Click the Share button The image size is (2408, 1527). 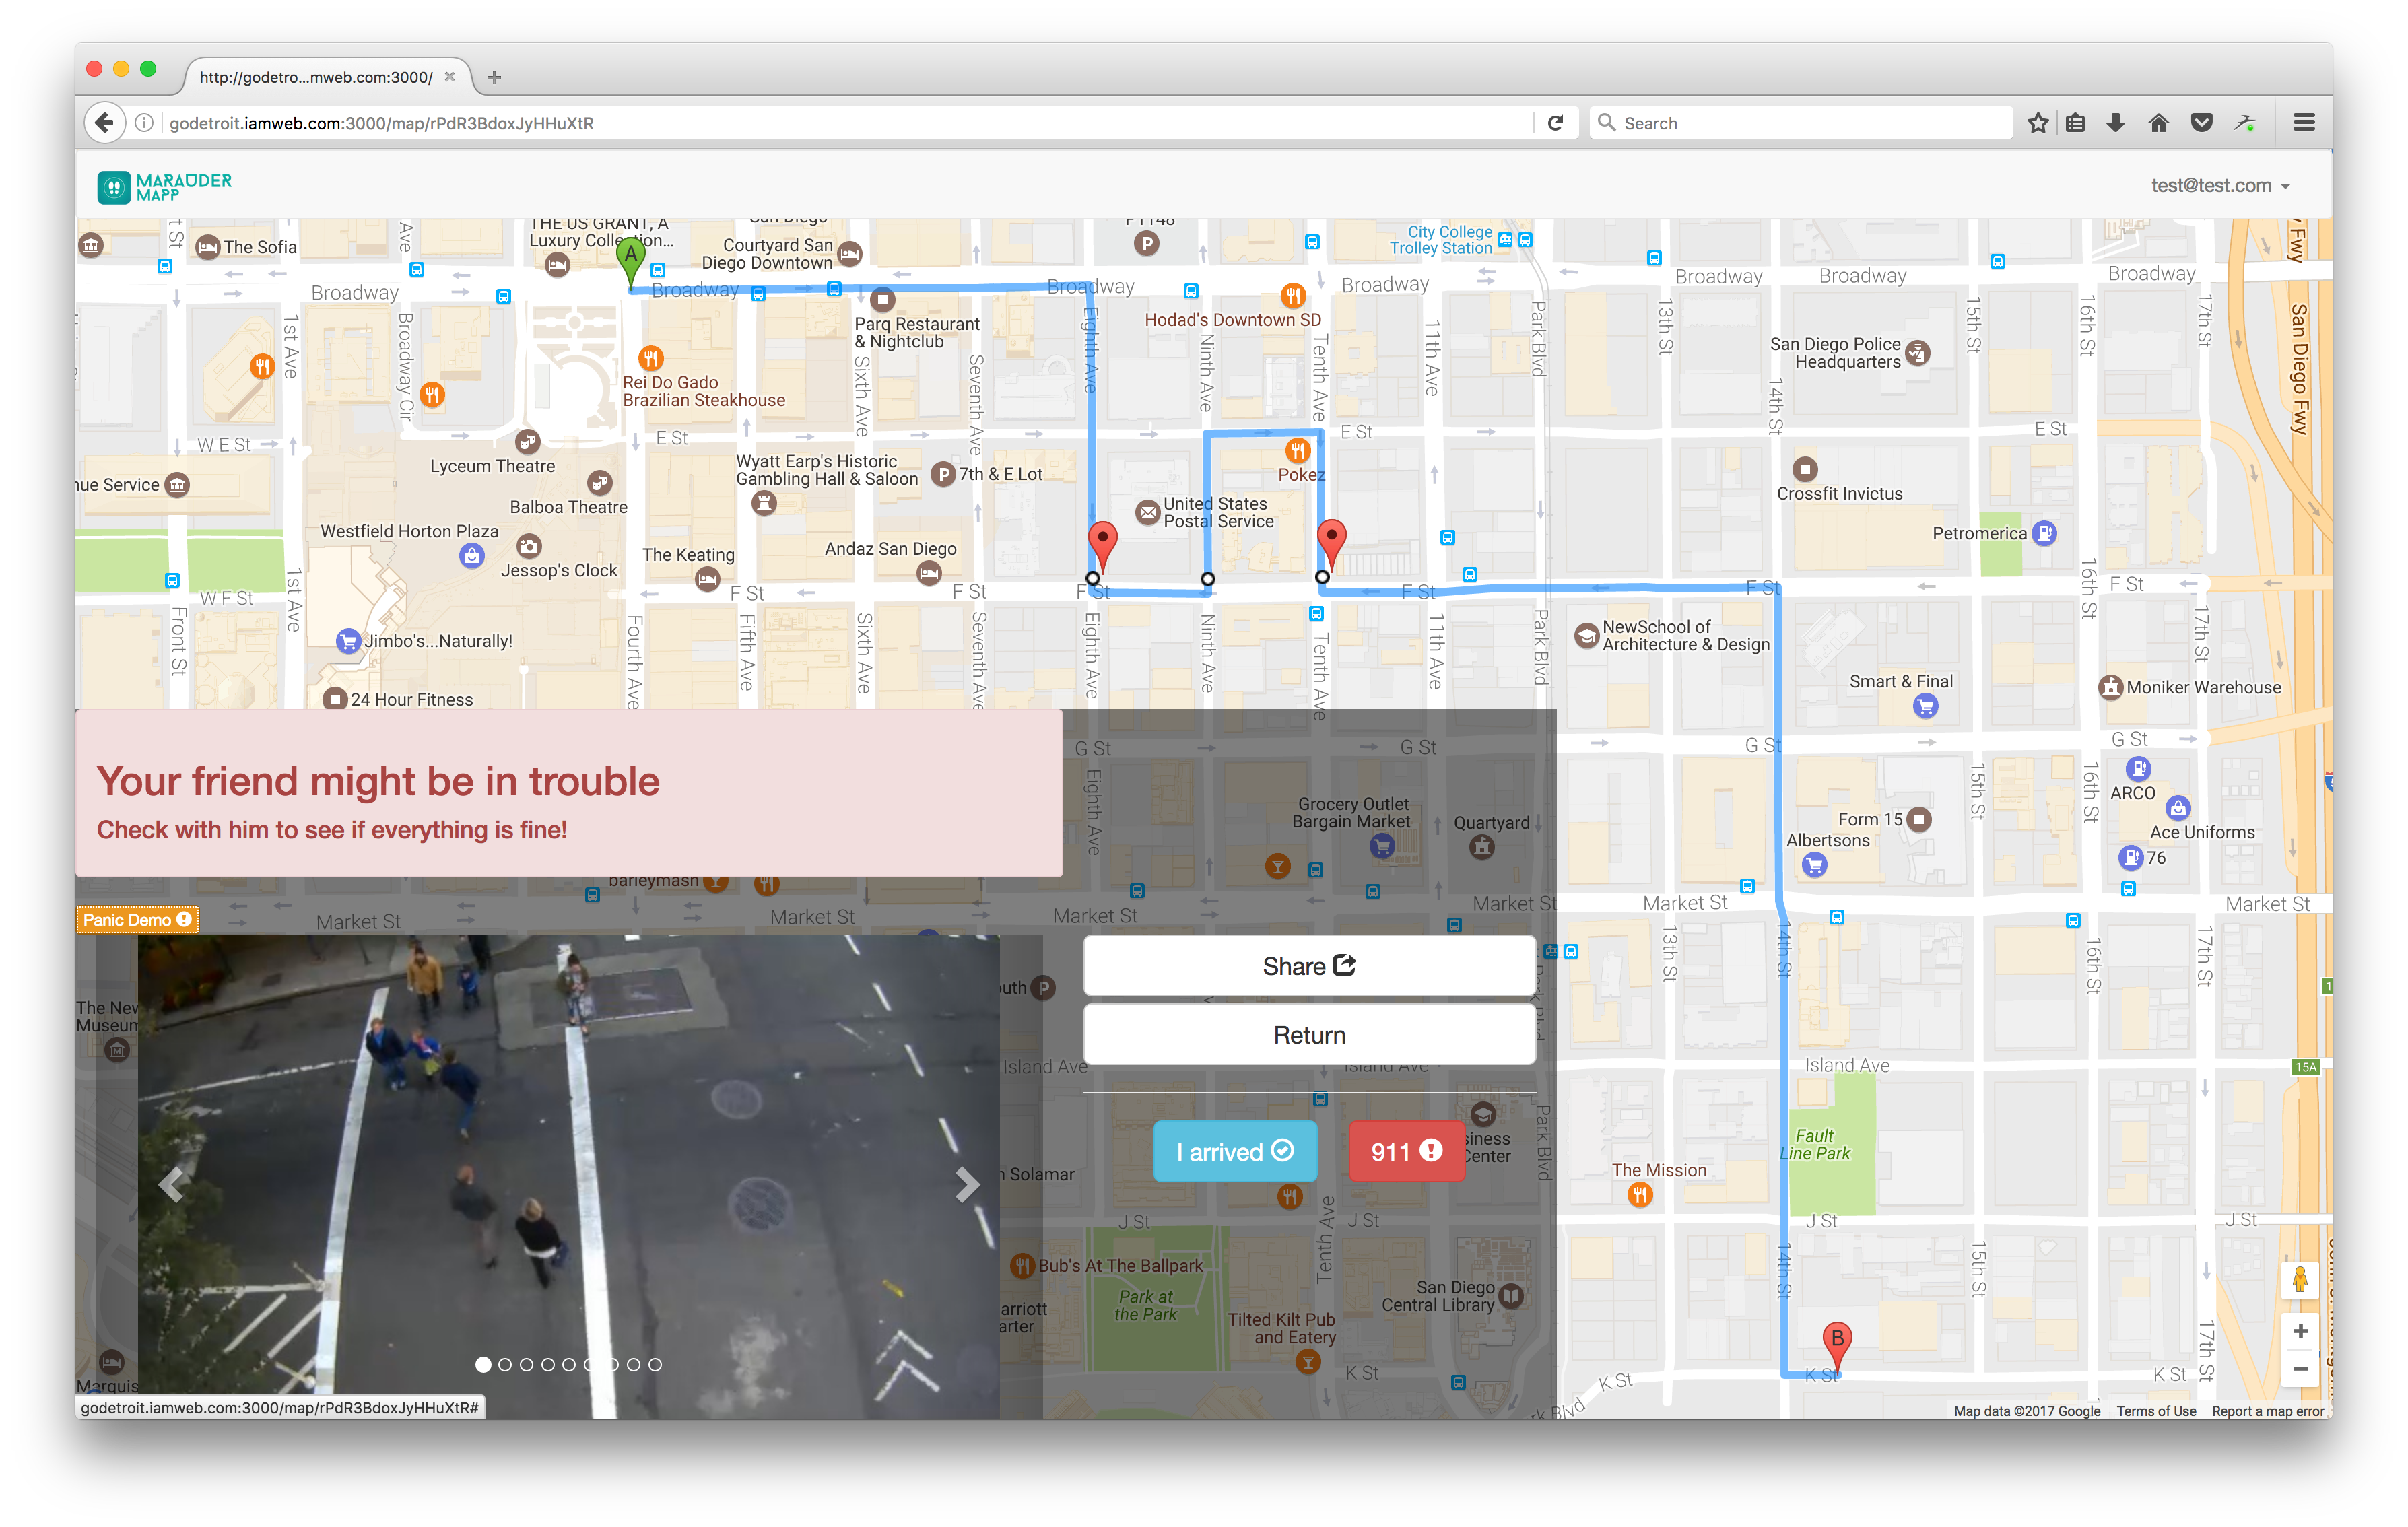1308,966
